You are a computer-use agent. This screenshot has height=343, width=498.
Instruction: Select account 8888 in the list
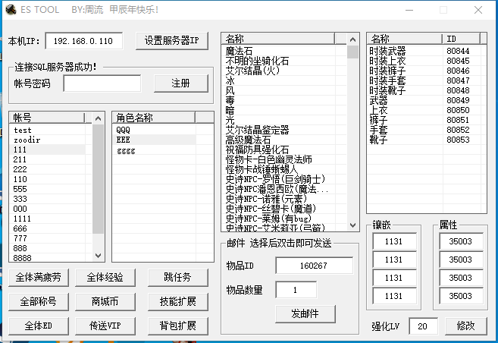(47, 258)
